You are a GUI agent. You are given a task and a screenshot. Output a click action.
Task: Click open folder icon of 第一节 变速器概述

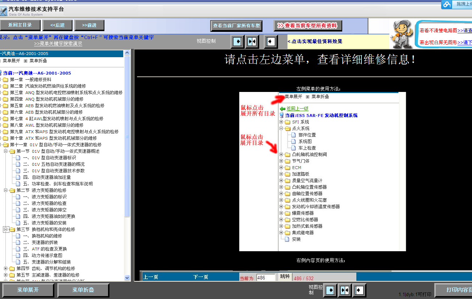[x=12, y=151]
